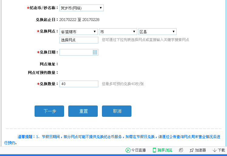Image resolution: width=227 pixels, height=156 pixels.
Task: Launch the 加速器 rocket icon
Action: (191, 150)
